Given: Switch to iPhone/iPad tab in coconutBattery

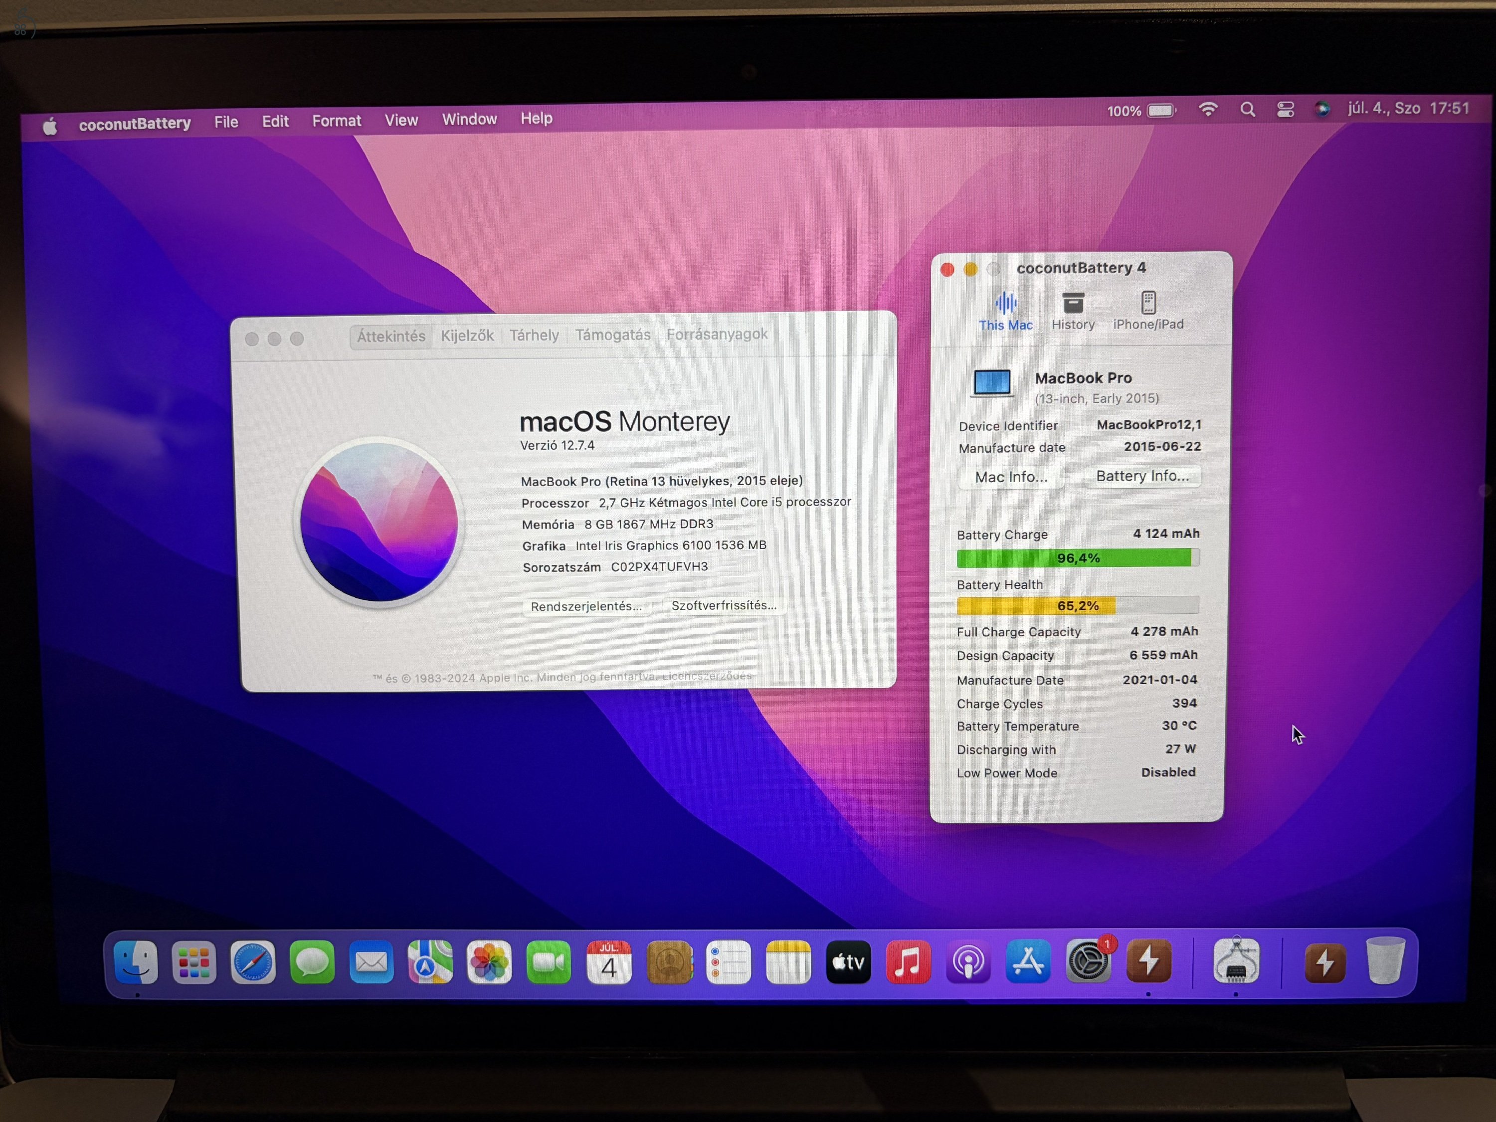Looking at the screenshot, I should 1148,311.
